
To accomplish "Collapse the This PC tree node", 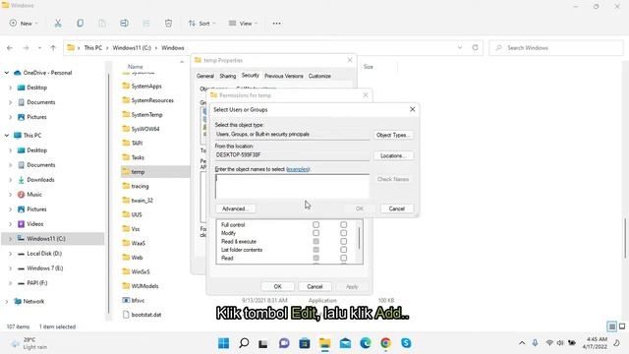I will [7, 136].
